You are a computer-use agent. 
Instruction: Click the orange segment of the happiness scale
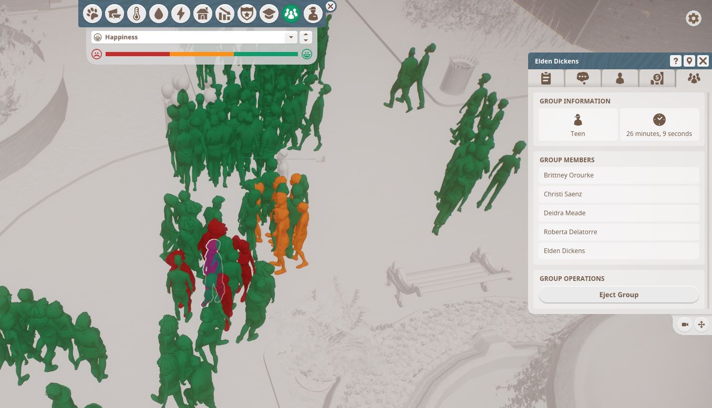(202, 54)
